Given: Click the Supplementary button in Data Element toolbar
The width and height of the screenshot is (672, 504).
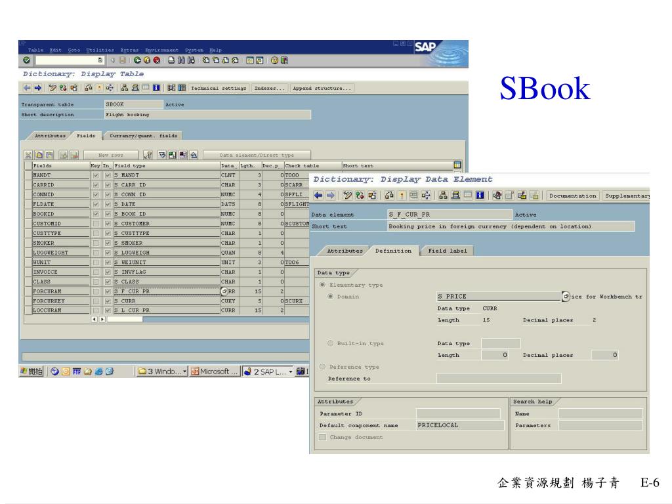Looking at the screenshot, I should [x=626, y=196].
